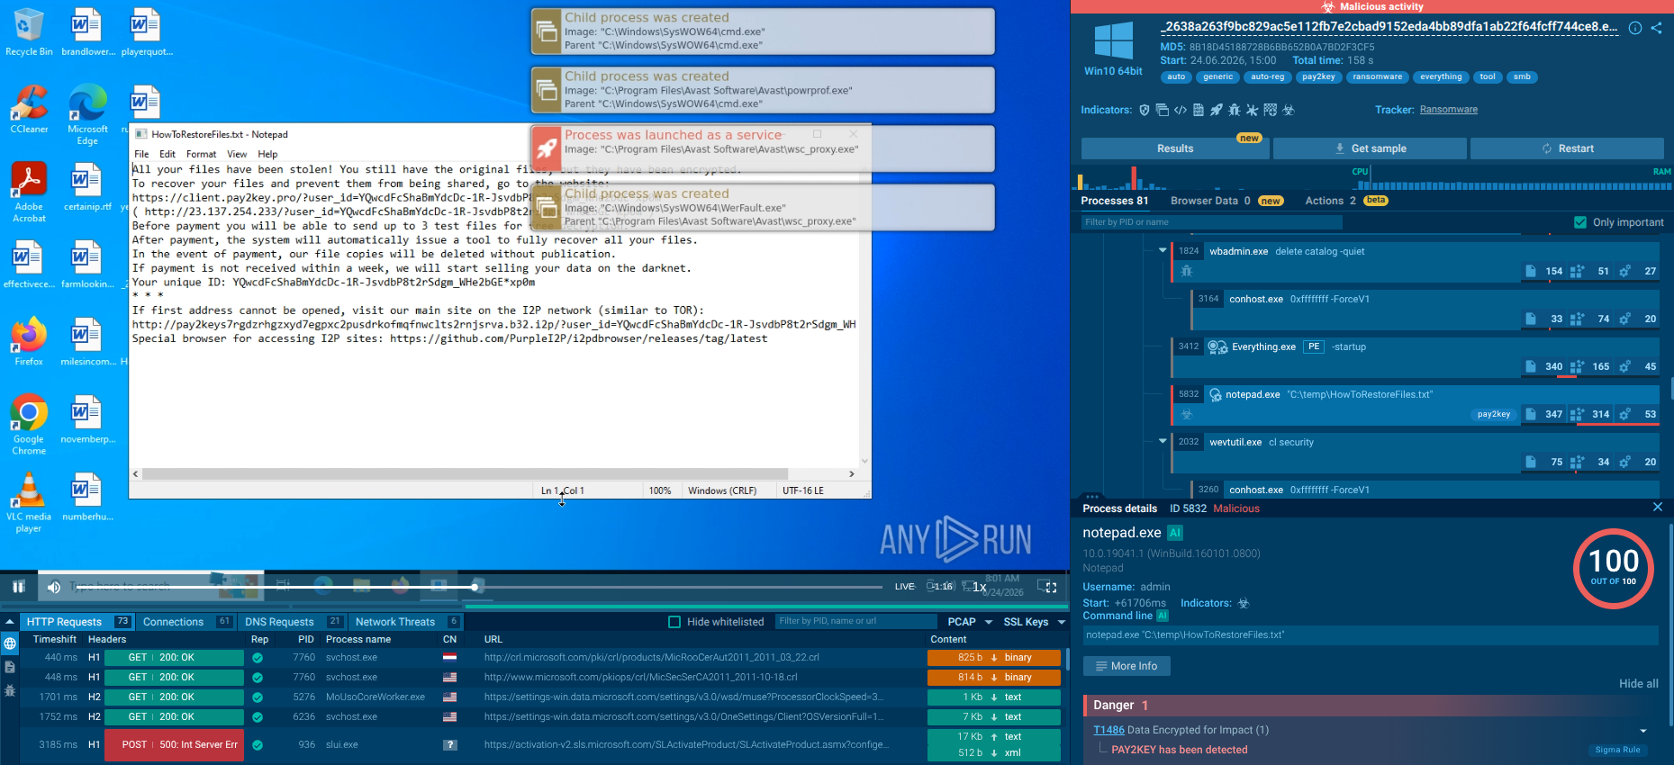Click the code brackets indicator icon
Image resolution: width=1674 pixels, height=765 pixels.
(1181, 110)
